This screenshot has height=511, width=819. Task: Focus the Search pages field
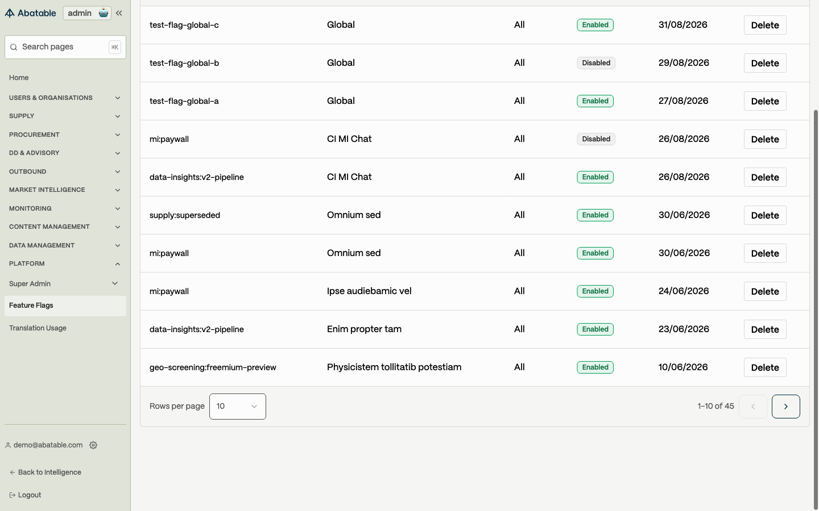click(x=65, y=47)
